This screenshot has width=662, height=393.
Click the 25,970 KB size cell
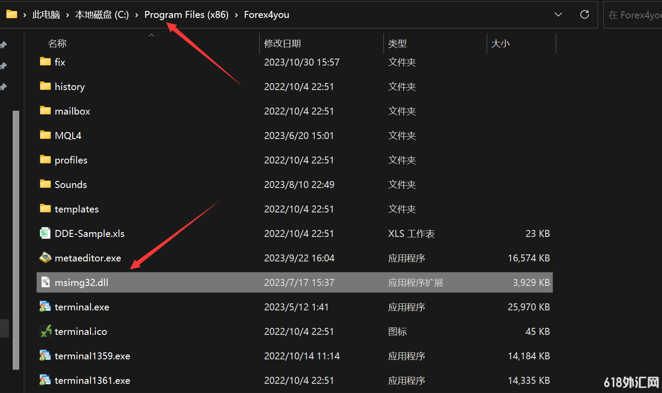529,307
